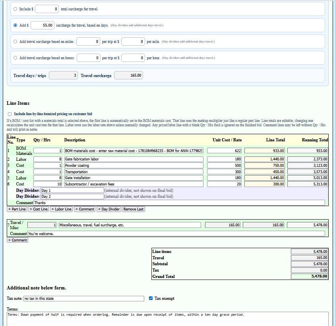335x326 pixels.
Task: Select the 'Include $ total surcharge for travel' radio
Action: pyautogui.click(x=15, y=9)
